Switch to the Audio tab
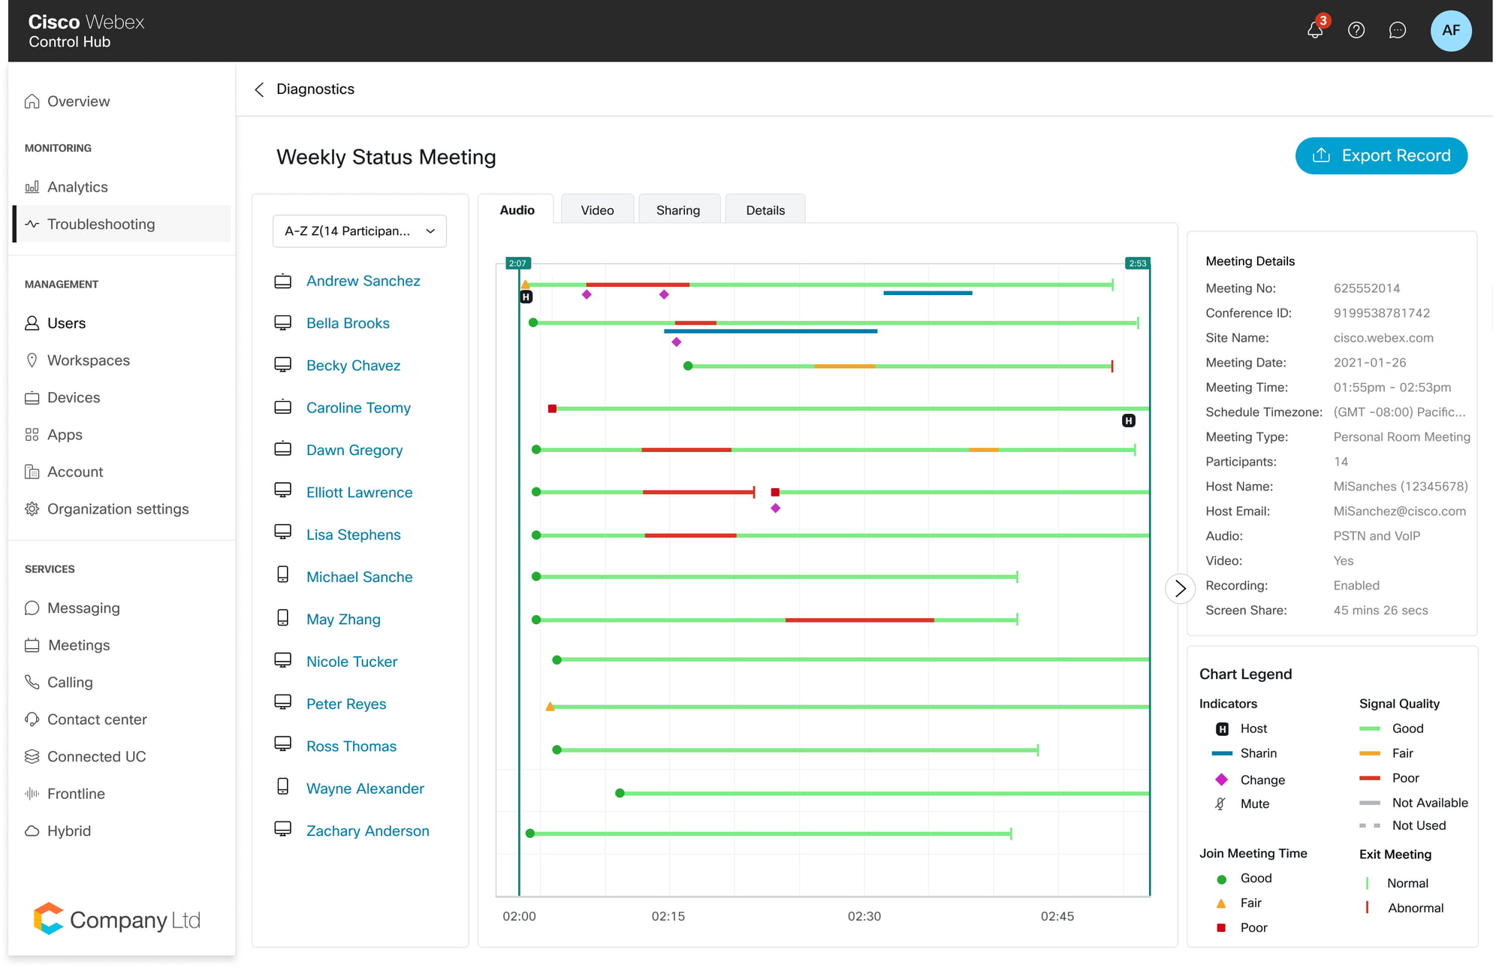 coord(517,210)
